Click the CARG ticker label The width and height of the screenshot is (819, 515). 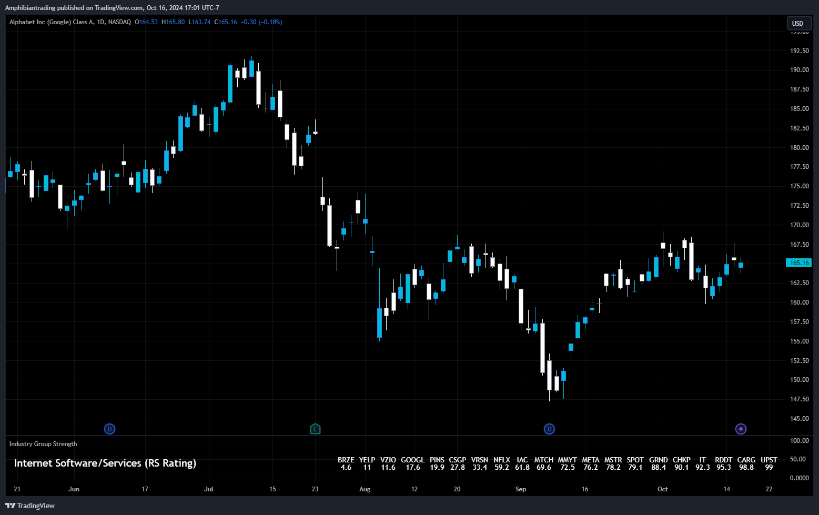pyautogui.click(x=746, y=460)
